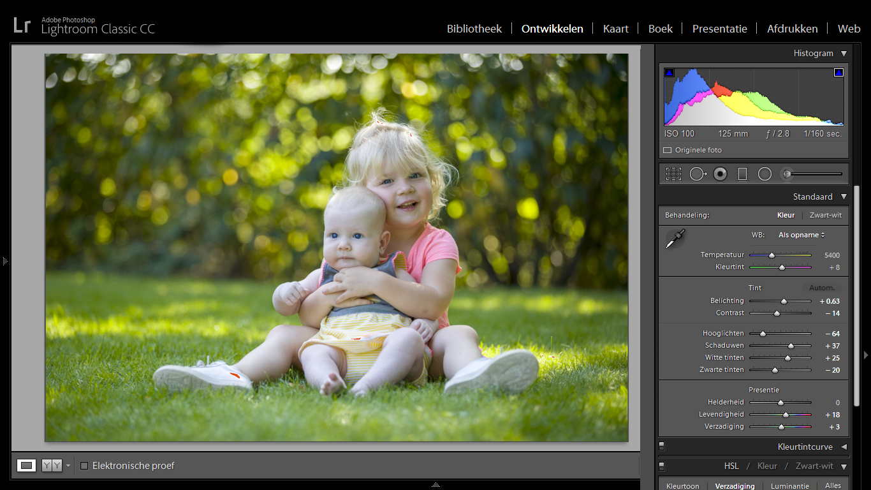Click the Belichting slider handle
Image resolution: width=871 pixels, height=490 pixels.
pyautogui.click(x=784, y=301)
